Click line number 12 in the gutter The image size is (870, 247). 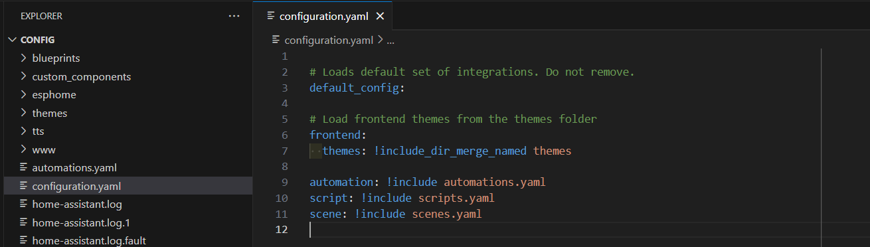point(282,230)
